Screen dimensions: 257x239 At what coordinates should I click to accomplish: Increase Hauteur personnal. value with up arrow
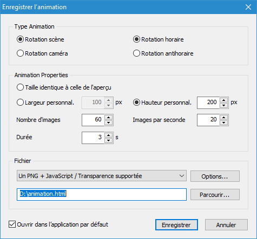click(224, 100)
